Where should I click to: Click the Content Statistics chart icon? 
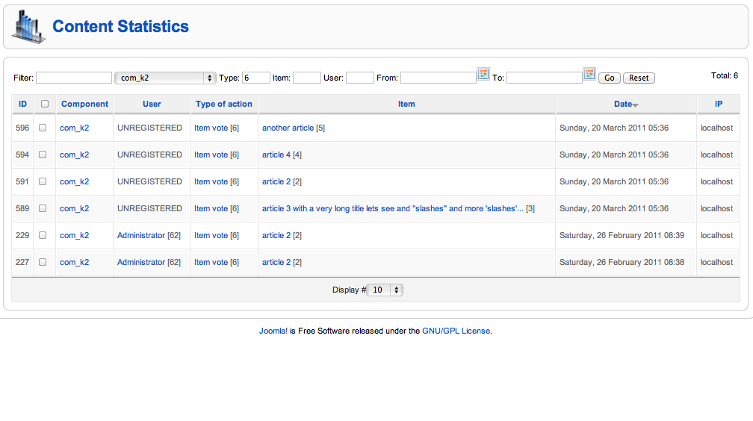tap(29, 27)
